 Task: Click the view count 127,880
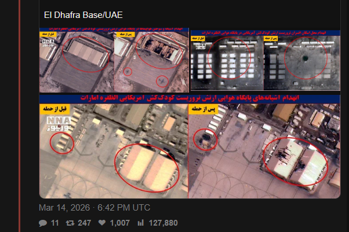163,223
